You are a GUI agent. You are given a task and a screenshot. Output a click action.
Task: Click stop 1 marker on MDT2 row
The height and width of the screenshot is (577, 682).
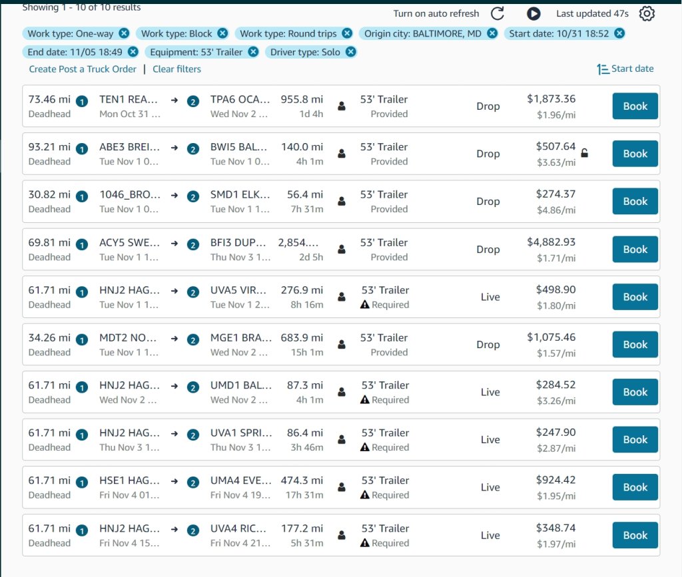[81, 339]
